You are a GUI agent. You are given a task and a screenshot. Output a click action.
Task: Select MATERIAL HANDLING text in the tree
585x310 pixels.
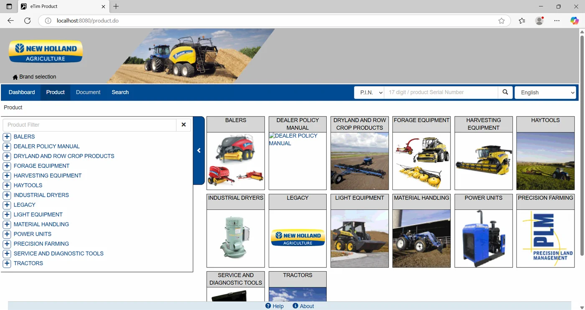41,224
